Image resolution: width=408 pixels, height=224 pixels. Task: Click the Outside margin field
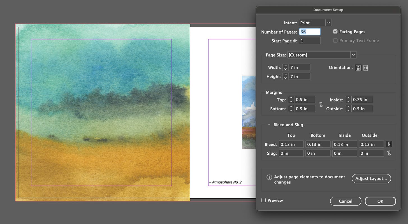click(x=362, y=109)
